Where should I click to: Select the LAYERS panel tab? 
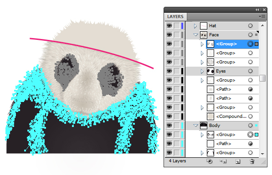(x=175, y=17)
